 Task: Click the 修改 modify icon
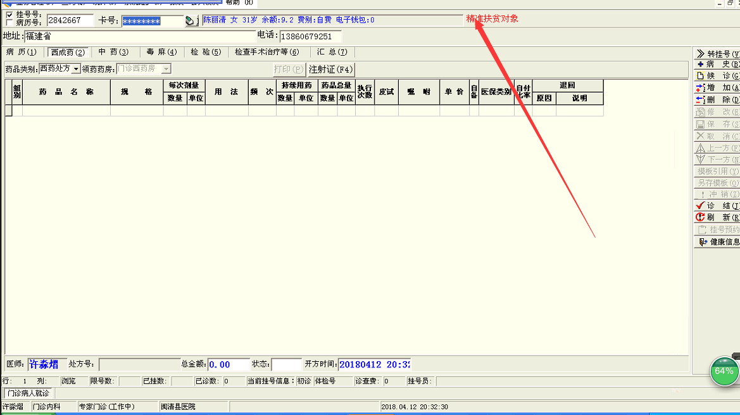(701, 112)
